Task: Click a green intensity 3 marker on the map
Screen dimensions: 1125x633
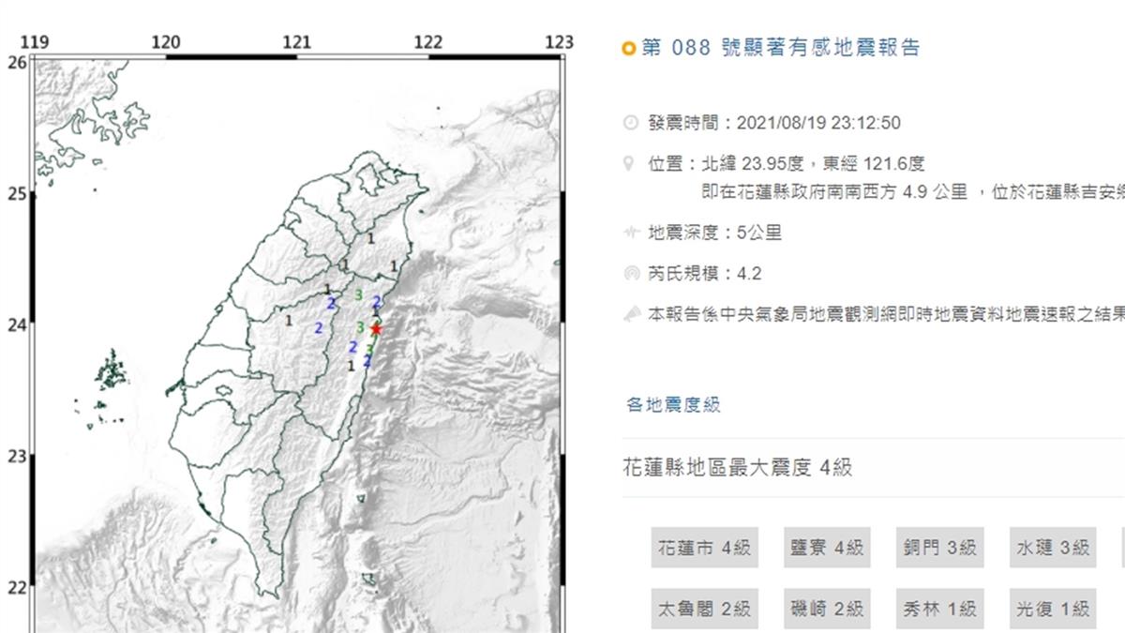Action: [361, 293]
